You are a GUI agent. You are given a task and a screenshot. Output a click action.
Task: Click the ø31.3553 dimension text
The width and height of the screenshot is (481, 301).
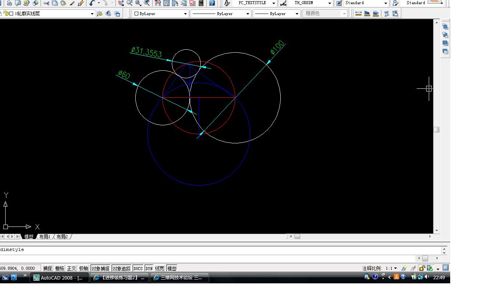[x=147, y=52]
